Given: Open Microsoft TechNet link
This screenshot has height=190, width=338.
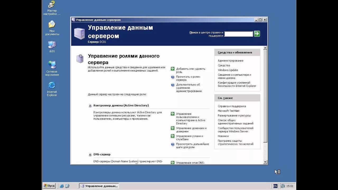Looking at the screenshot, I should (x=229, y=111).
